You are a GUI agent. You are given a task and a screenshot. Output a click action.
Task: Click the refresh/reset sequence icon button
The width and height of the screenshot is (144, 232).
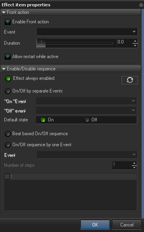pyautogui.click(x=130, y=80)
